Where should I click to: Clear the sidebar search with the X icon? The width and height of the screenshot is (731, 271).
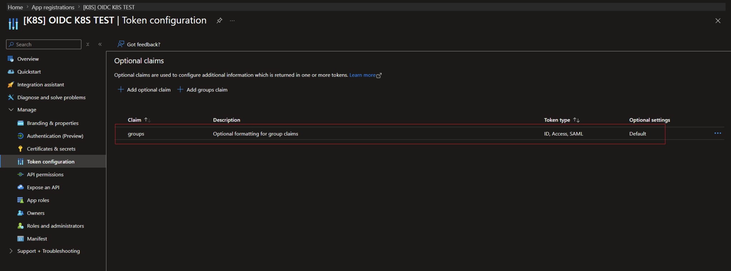[88, 44]
